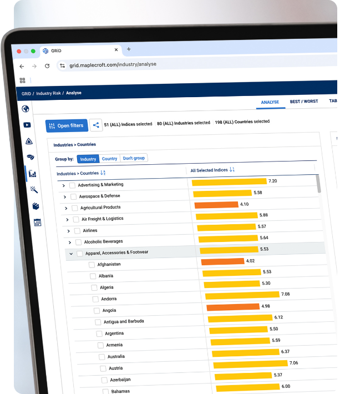Open the video player sidebar icon
350x394 pixels.
click(x=27, y=125)
